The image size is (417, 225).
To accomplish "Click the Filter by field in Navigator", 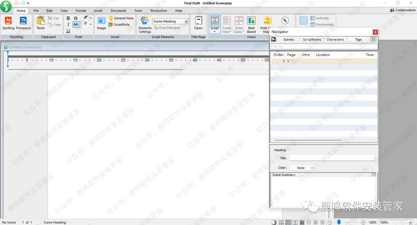I will pyautogui.click(x=324, y=46).
